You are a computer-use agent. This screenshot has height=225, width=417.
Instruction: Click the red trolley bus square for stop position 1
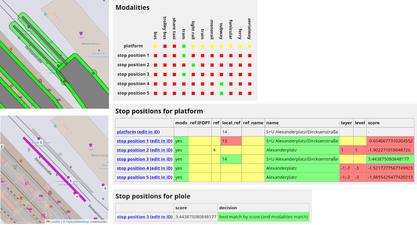point(165,55)
